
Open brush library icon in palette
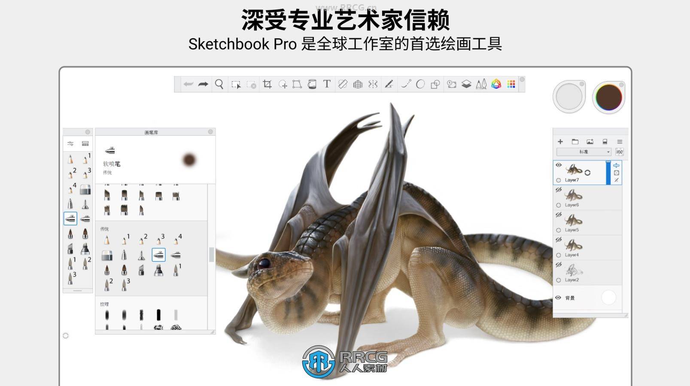85,143
